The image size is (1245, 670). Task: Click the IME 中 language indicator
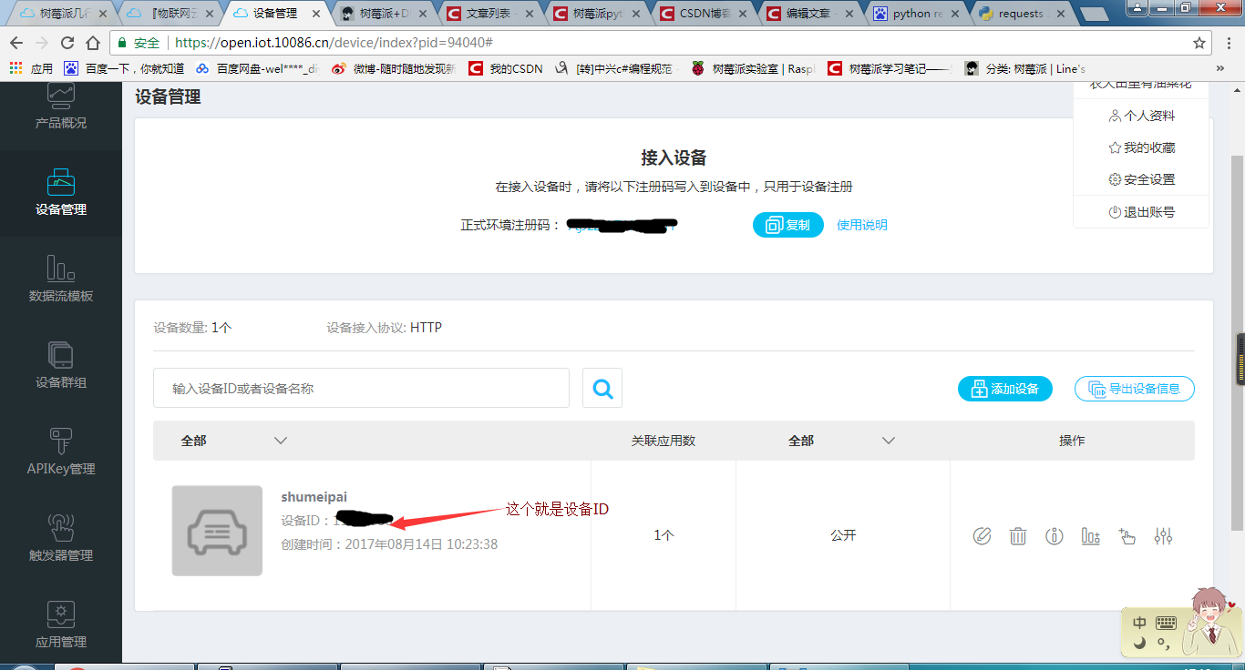coord(1140,623)
